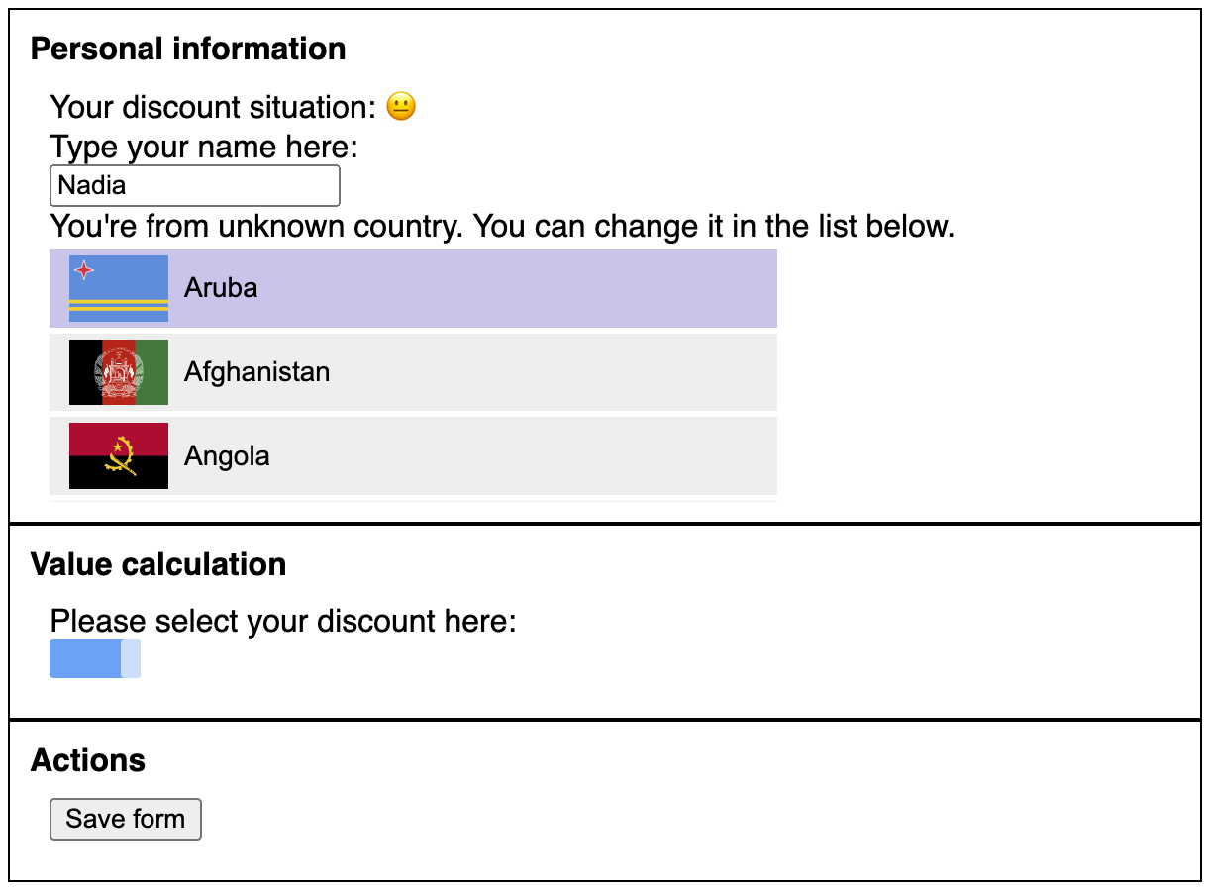This screenshot has width=1210, height=893.
Task: Select the Aruba country name
Action: click(221, 288)
